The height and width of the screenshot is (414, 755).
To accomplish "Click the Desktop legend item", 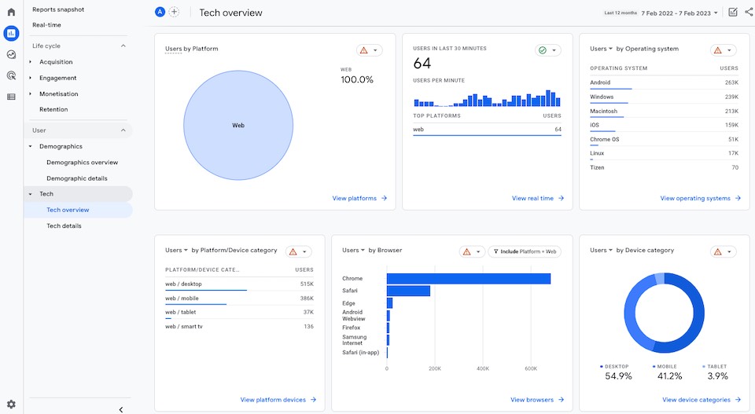I will (618, 372).
